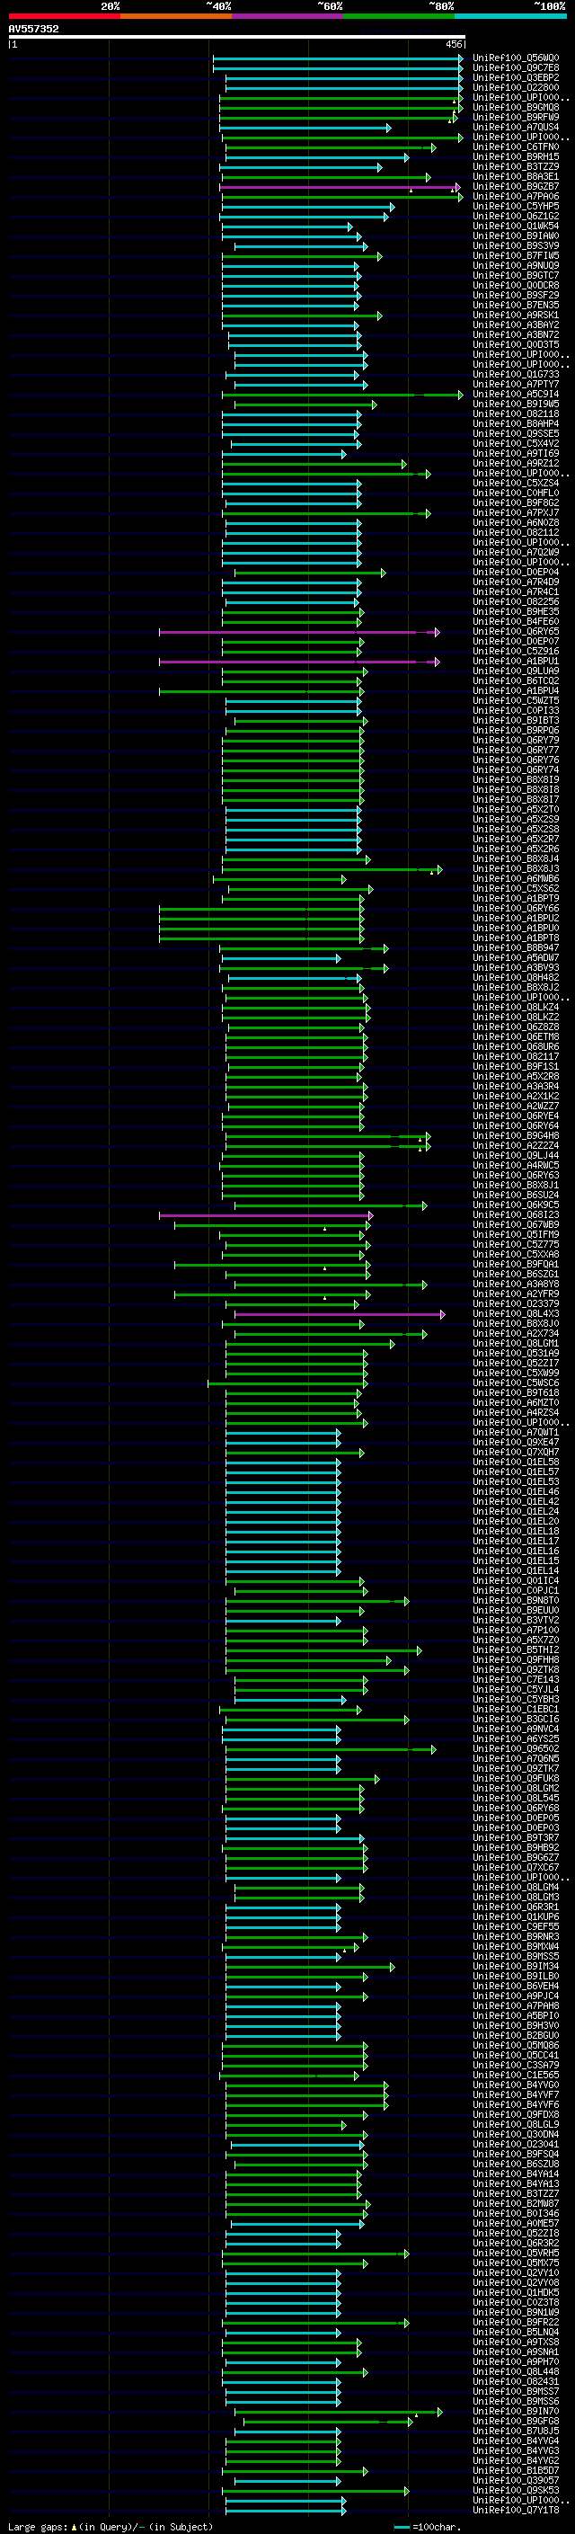
Task: Select hit label UniRef100_Q1EL58
Action: pyautogui.click(x=516, y=1463)
